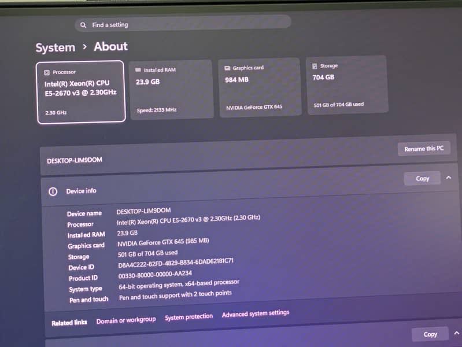Viewport: 462px width, 347px height.
Task: Click the lower section Copy button
Action: [x=430, y=334]
